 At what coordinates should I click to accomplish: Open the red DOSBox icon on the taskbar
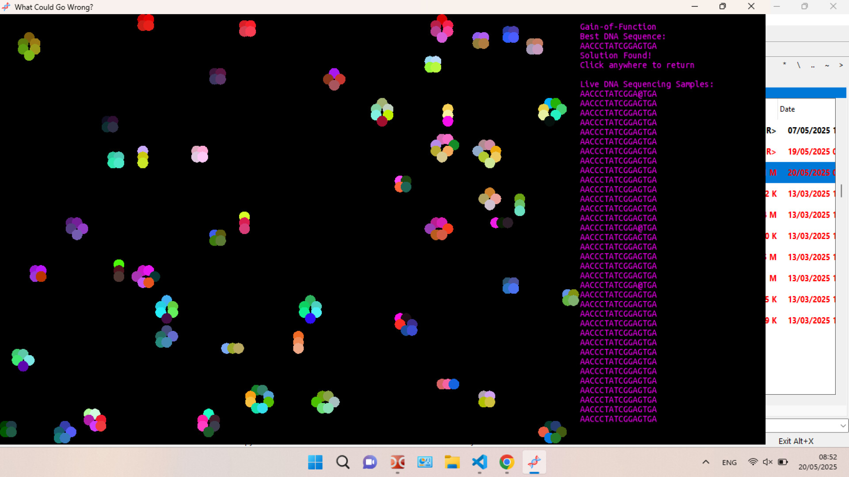pyautogui.click(x=397, y=462)
